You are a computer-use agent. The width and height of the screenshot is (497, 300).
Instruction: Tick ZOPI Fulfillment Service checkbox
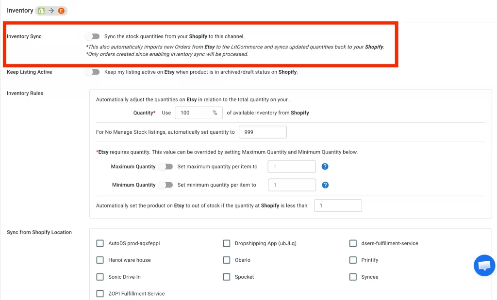point(100,294)
